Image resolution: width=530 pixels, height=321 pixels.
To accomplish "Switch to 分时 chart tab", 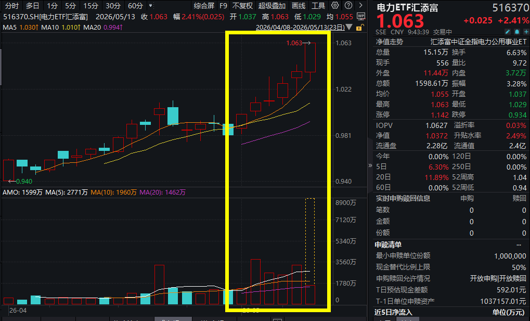I will pyautogui.click(x=12, y=6).
